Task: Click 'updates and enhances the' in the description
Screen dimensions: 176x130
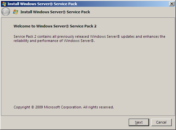Action: point(143,36)
